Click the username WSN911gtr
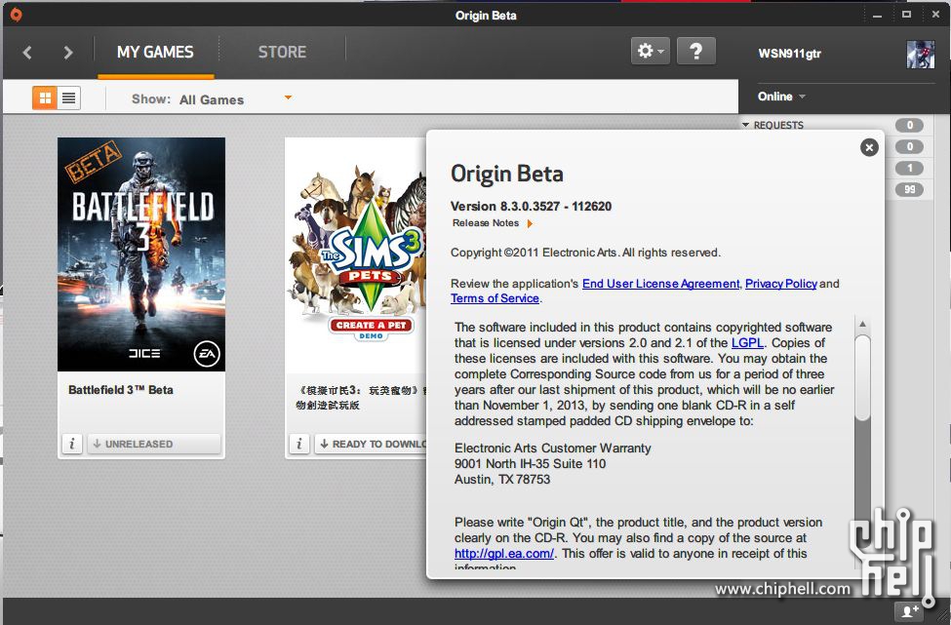 click(790, 54)
